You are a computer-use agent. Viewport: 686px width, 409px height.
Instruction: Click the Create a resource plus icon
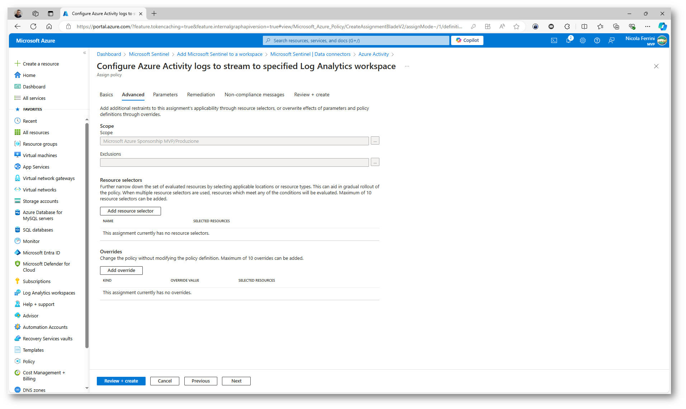[x=17, y=64]
